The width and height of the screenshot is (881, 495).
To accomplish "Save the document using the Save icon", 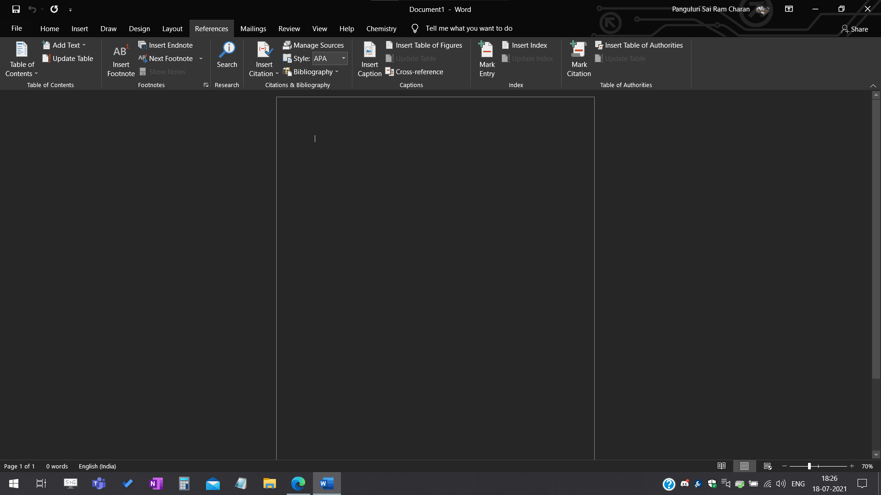I will click(x=16, y=9).
